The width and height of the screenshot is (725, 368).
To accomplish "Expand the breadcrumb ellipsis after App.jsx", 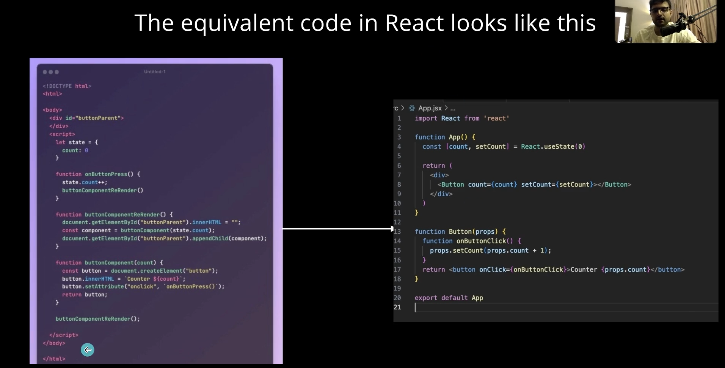I will [453, 109].
